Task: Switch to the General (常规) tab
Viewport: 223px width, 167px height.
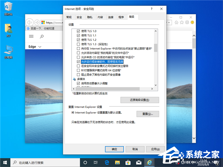Action: 69,17
